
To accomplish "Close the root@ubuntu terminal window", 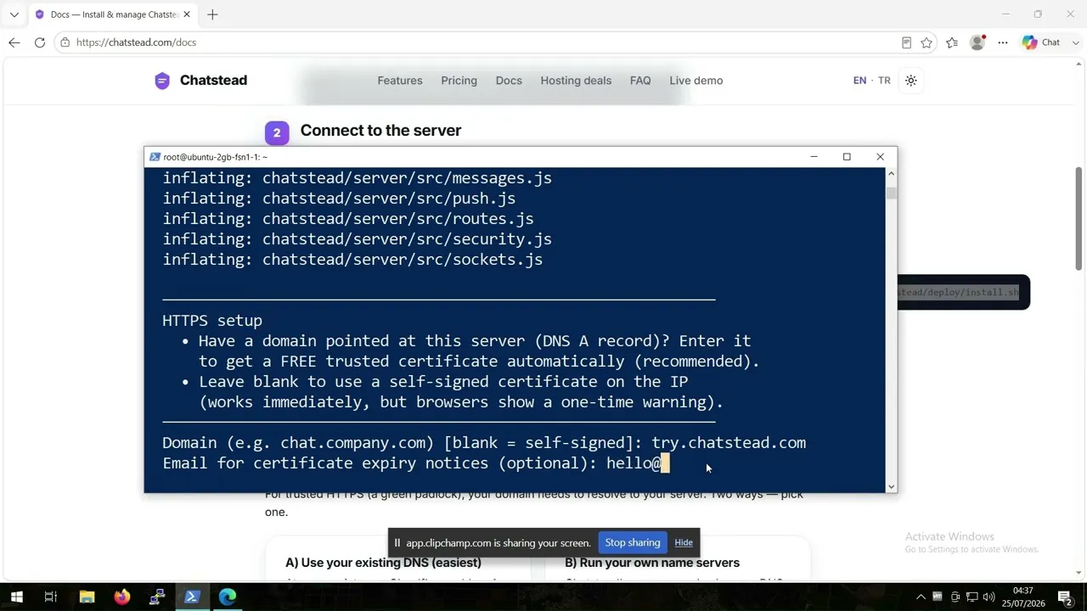I will [x=880, y=157].
